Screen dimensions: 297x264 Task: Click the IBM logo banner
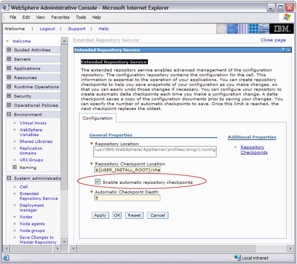281,29
